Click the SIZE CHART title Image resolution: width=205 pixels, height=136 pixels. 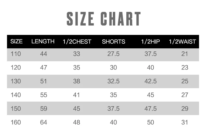[104, 19]
